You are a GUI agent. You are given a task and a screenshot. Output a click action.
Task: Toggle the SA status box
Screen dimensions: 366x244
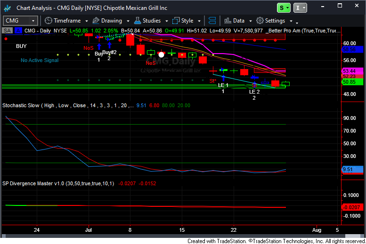click(x=7, y=31)
